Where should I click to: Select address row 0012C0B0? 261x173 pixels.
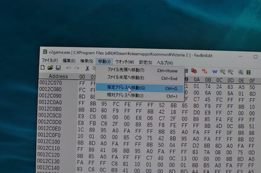50,109
